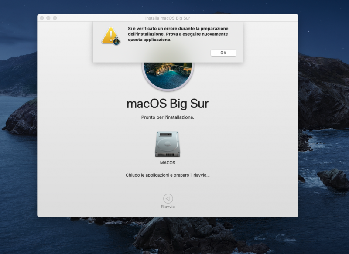Click the 'Installa macOS Big Sur' title bar
Screen dimensions: 349x254
(168, 18)
